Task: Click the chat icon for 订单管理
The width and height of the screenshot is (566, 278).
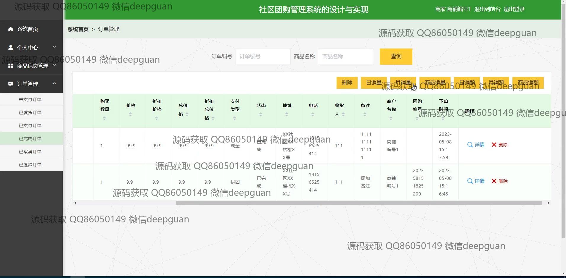Action: point(11,84)
